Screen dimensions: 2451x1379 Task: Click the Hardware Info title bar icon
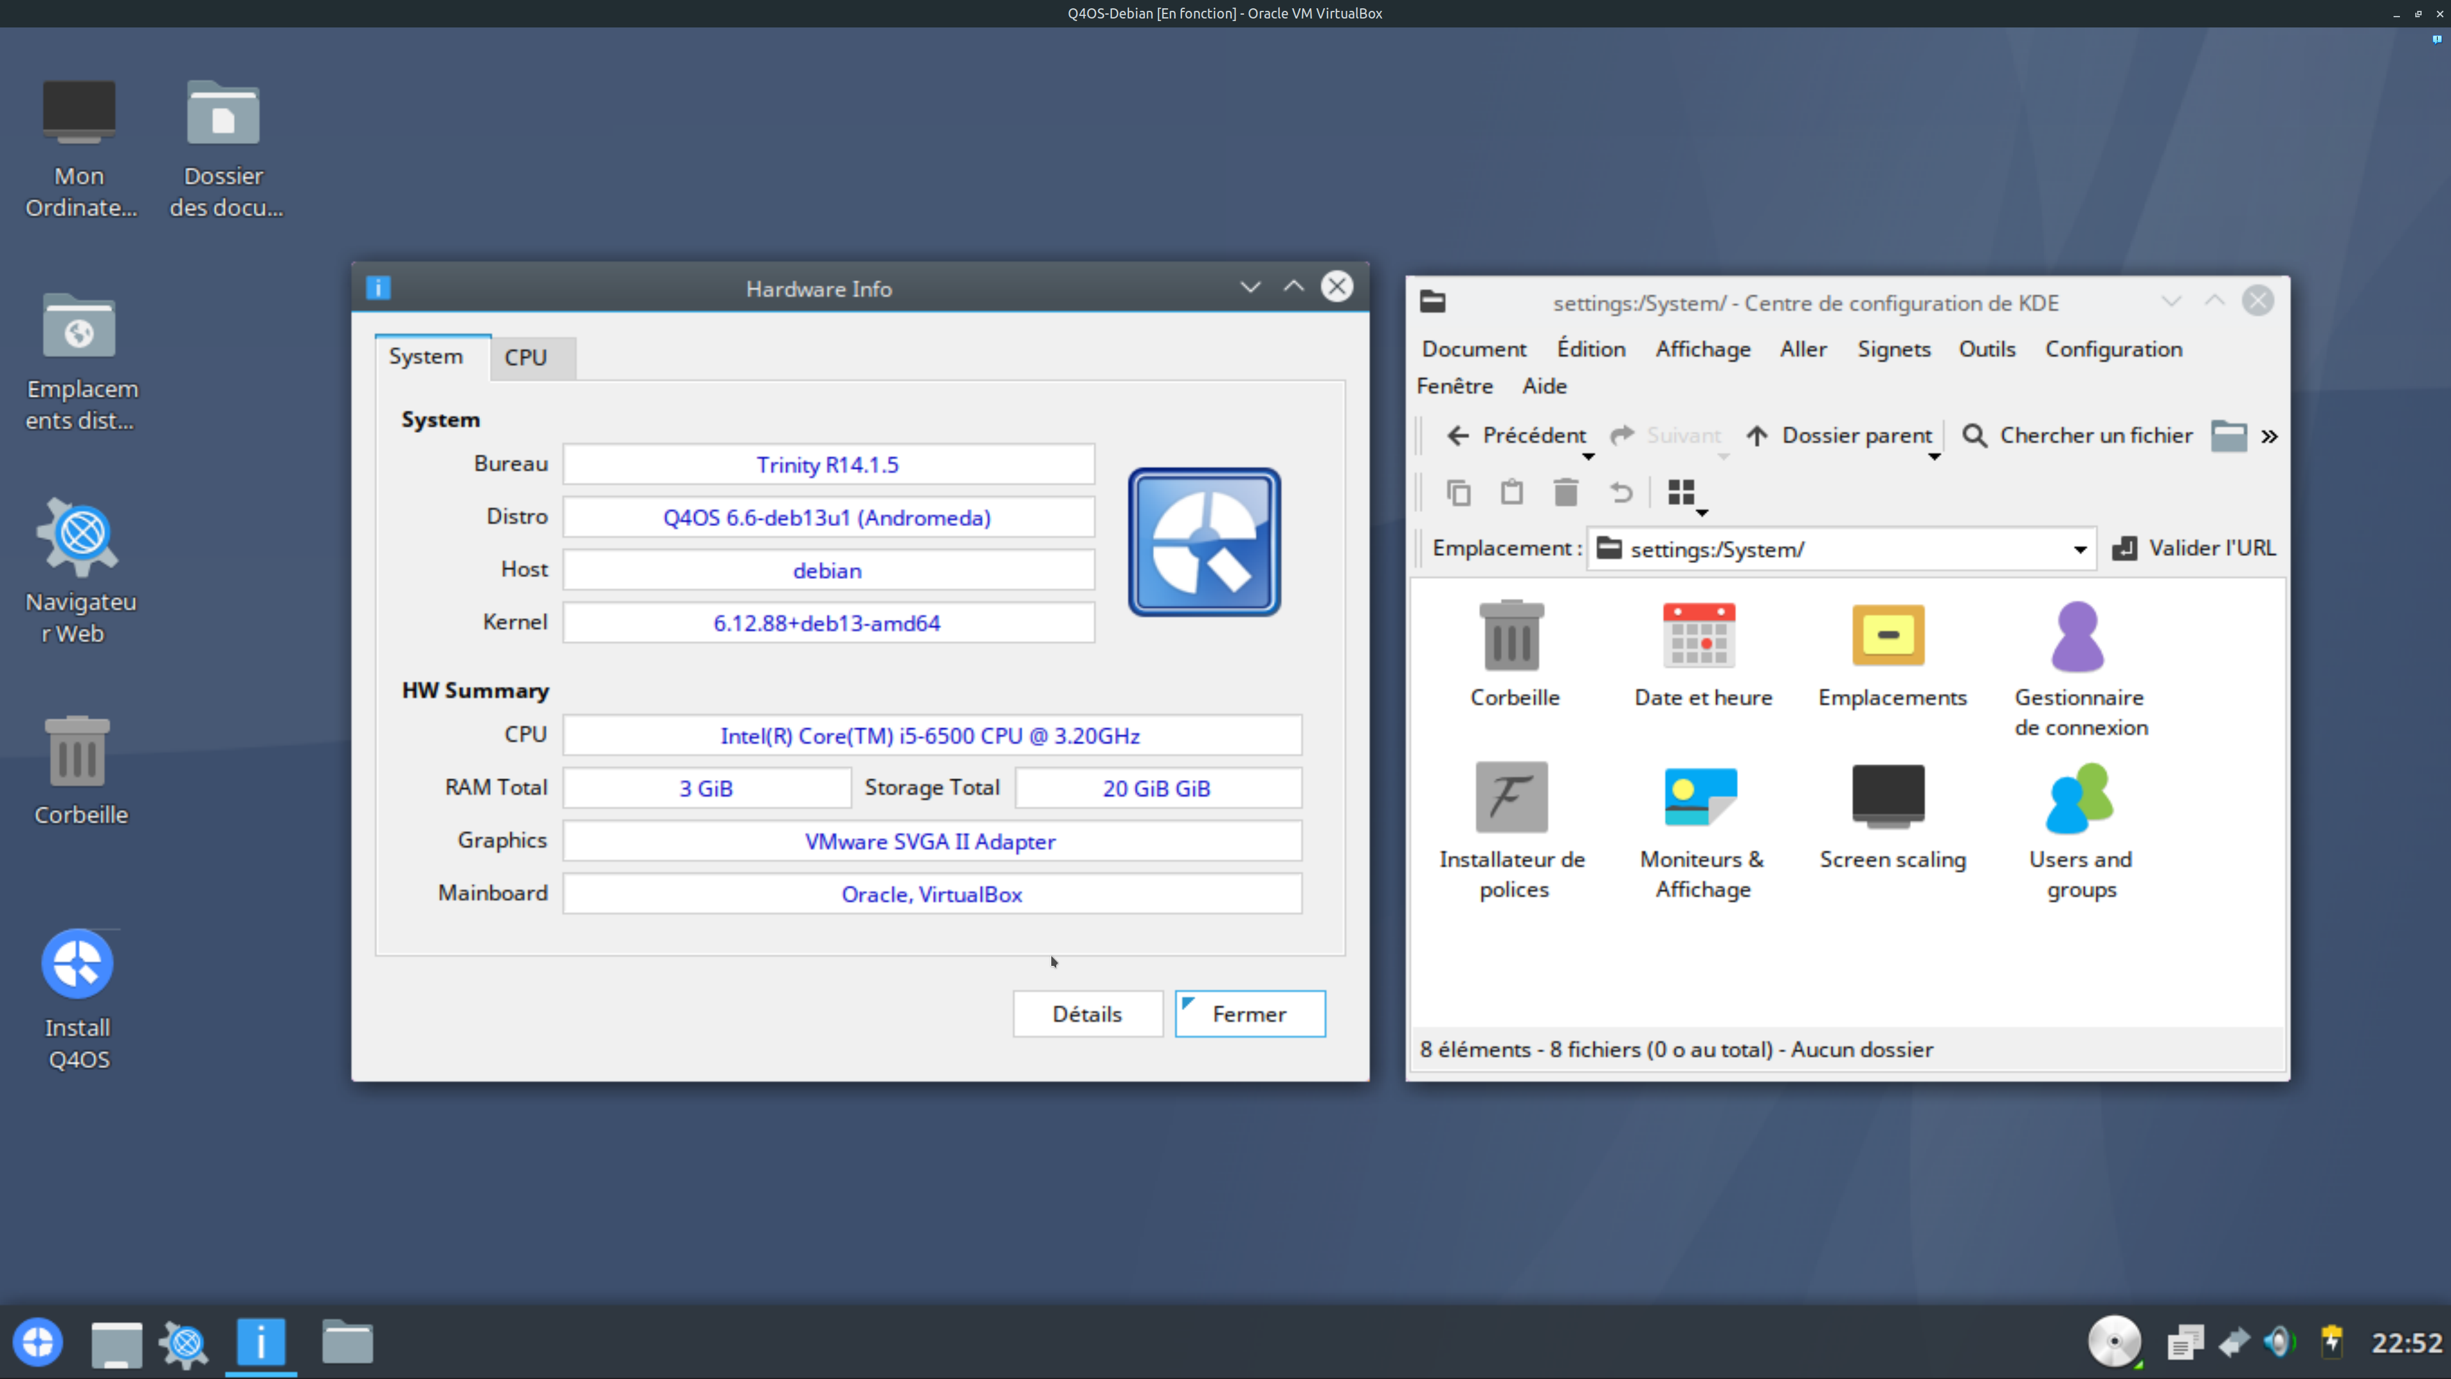click(378, 287)
